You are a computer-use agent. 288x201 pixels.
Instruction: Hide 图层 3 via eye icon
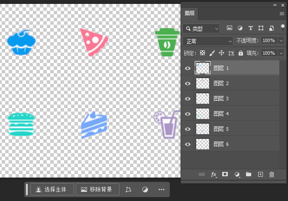click(x=188, y=99)
